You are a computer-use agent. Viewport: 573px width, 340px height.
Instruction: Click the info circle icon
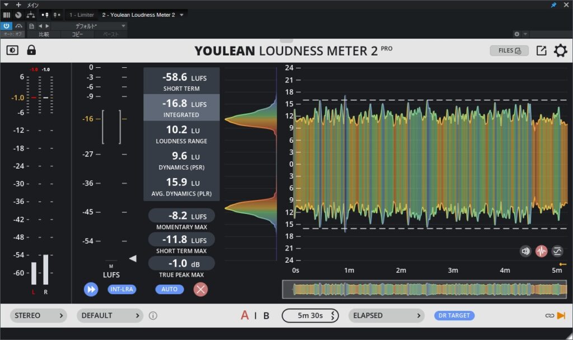pyautogui.click(x=153, y=315)
